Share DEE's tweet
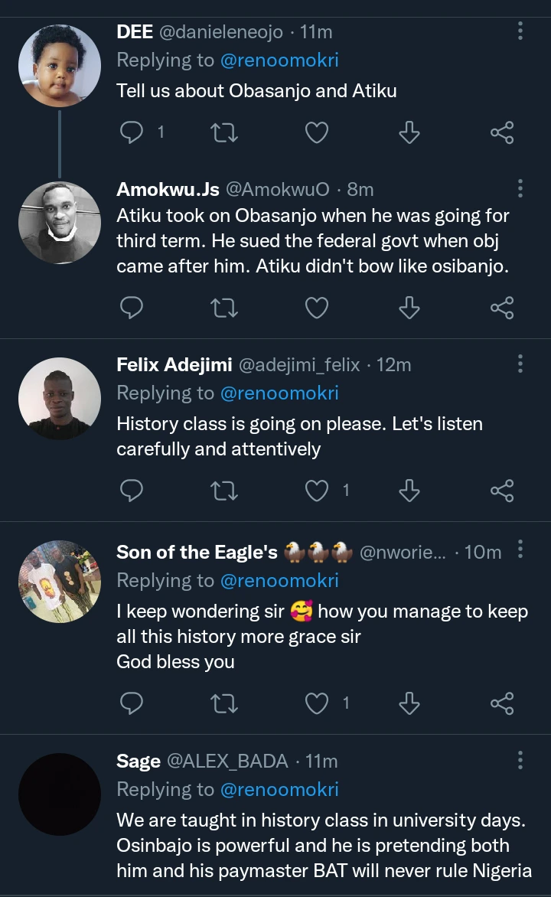The height and width of the screenshot is (897, 551). coord(501,133)
